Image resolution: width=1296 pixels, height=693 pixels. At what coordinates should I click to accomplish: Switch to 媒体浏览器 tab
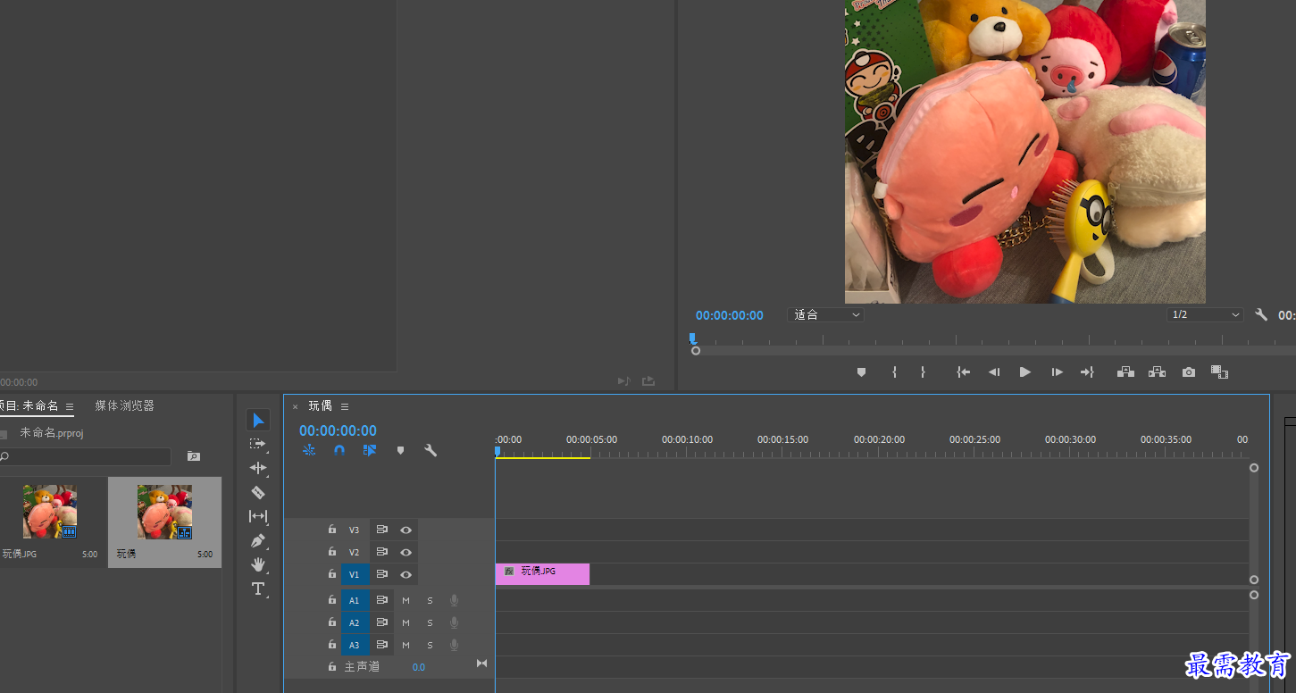125,405
